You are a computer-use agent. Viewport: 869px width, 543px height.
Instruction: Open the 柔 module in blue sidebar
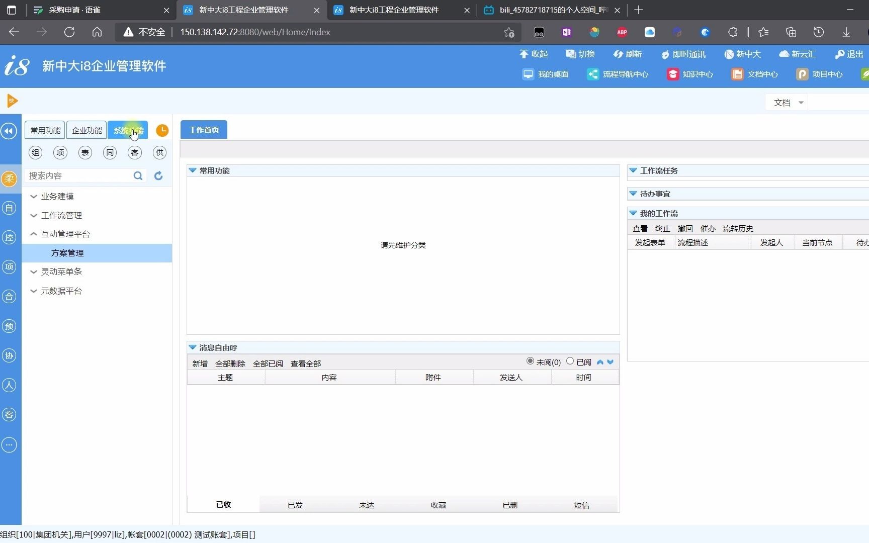tap(9, 178)
